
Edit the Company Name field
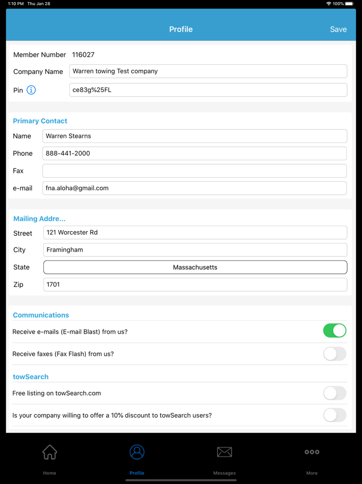click(x=208, y=72)
